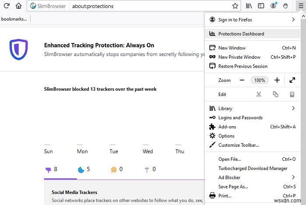This screenshot has height=205, width=306.
Task: Click the reload page icon
Action: click(x=7, y=6)
